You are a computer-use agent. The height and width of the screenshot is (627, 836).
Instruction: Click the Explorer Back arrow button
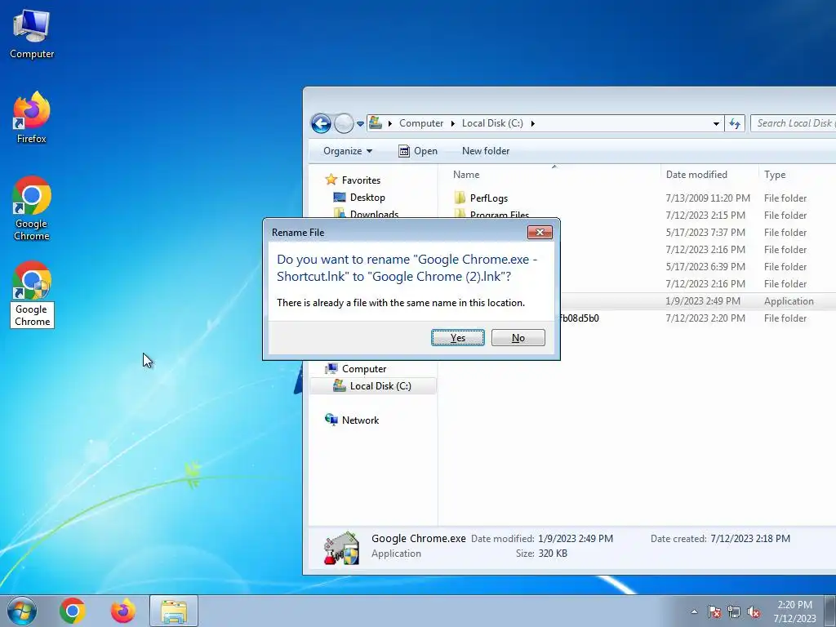pos(321,124)
